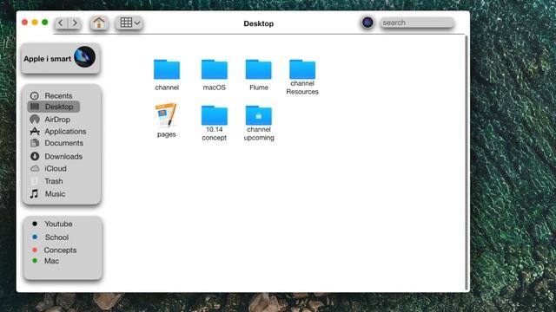Click the Downloads arrow icon

pos(35,156)
